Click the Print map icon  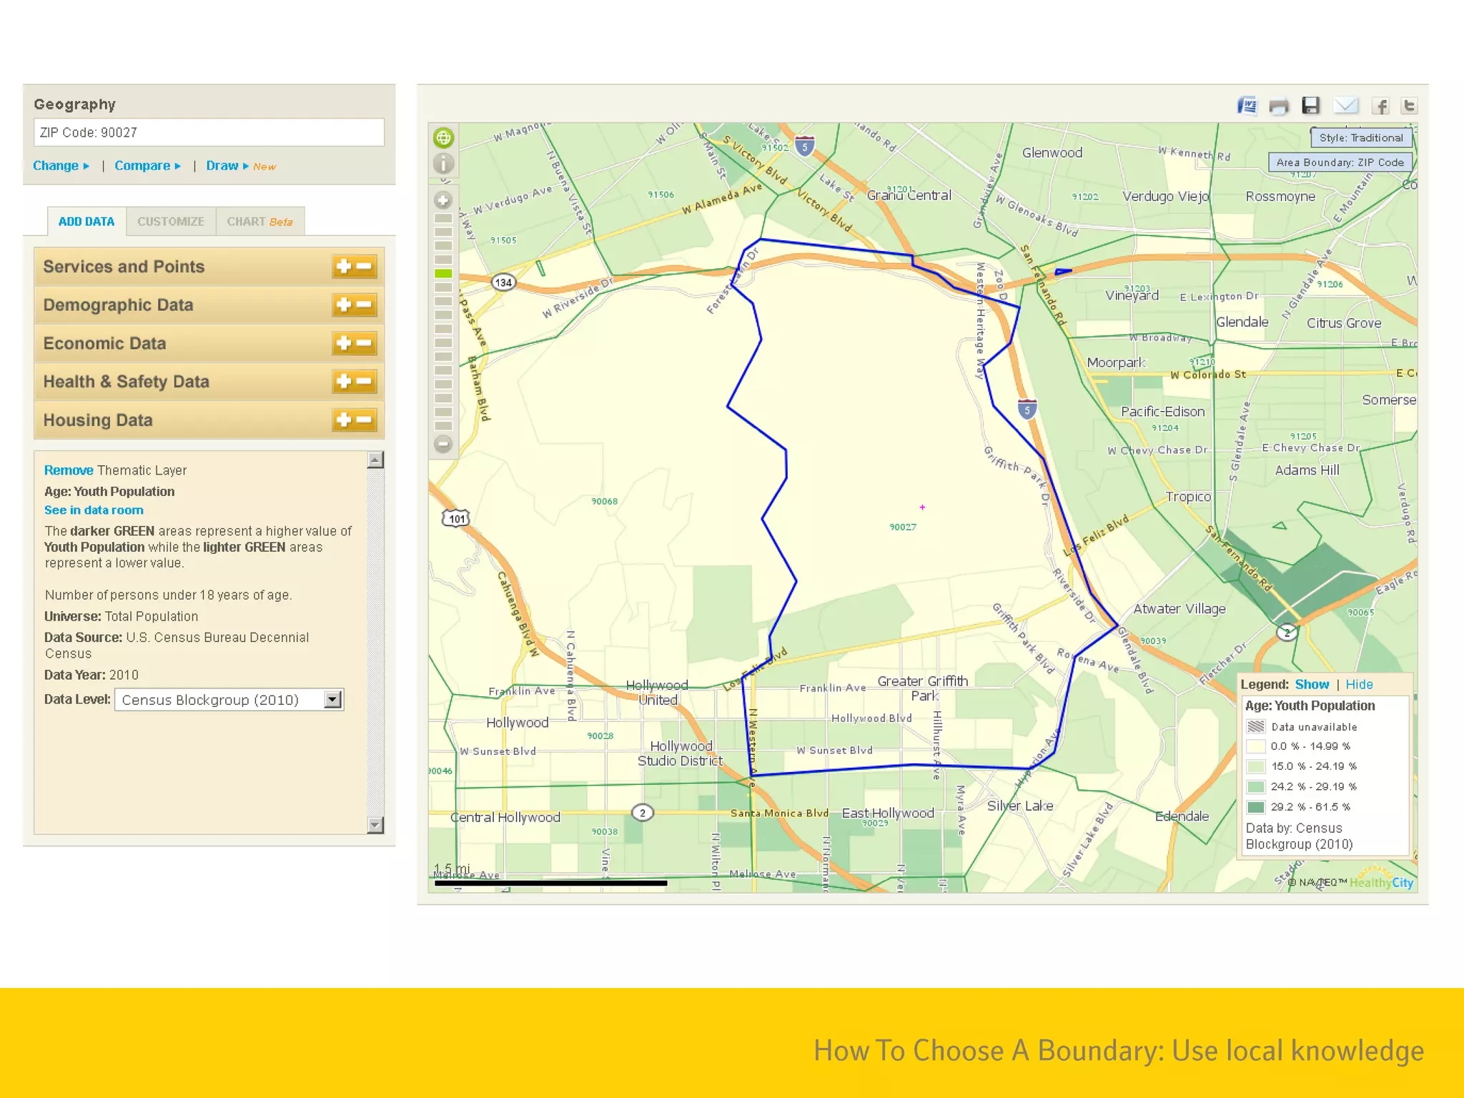1278,107
